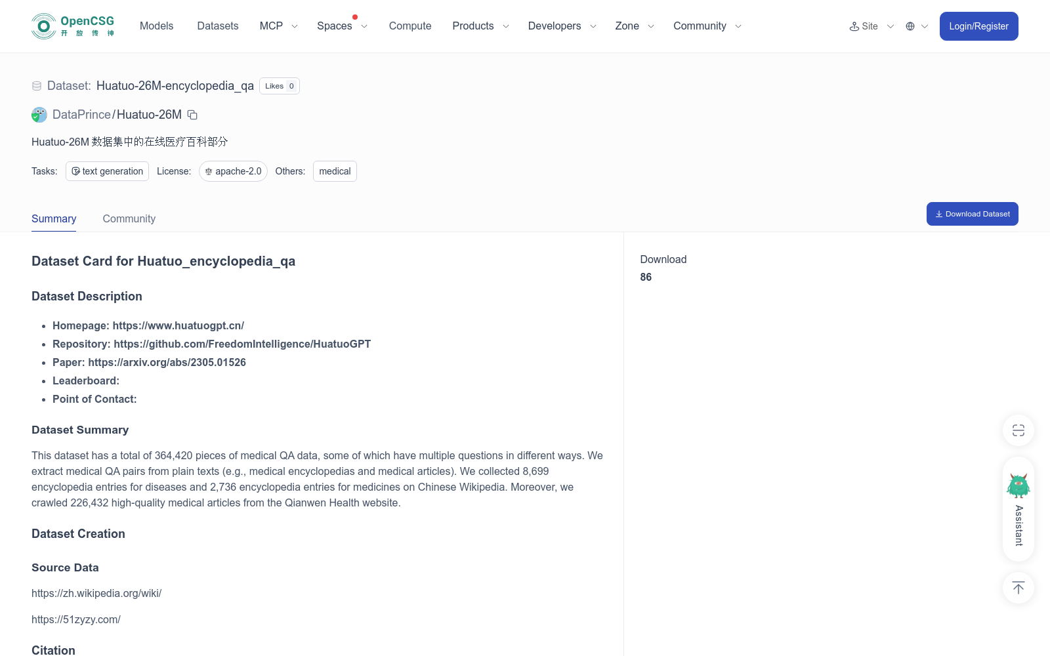This screenshot has width=1050, height=656.
Task: Open the Site selector dropdown
Action: (x=871, y=26)
